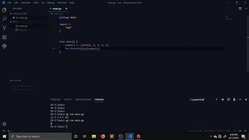Open the tree-shaped icon in activity bar

click(4, 46)
